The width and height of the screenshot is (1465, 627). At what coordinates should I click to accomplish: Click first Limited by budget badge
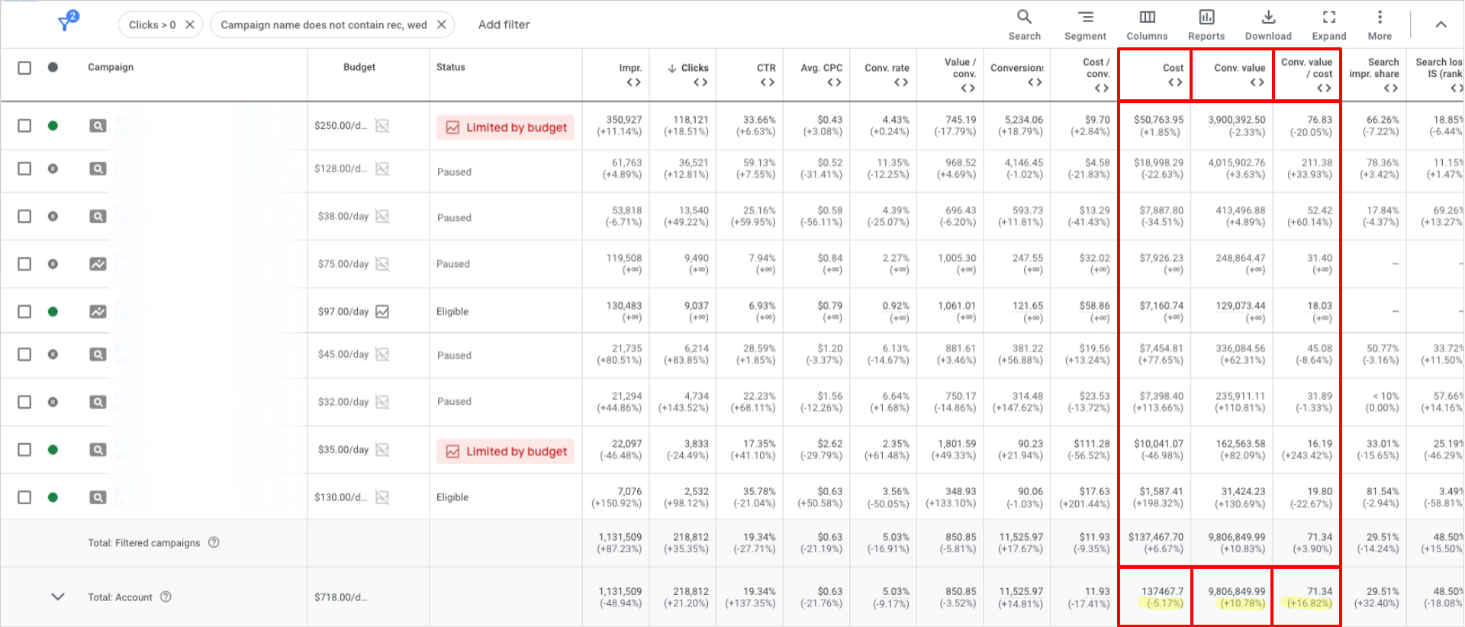pos(505,127)
